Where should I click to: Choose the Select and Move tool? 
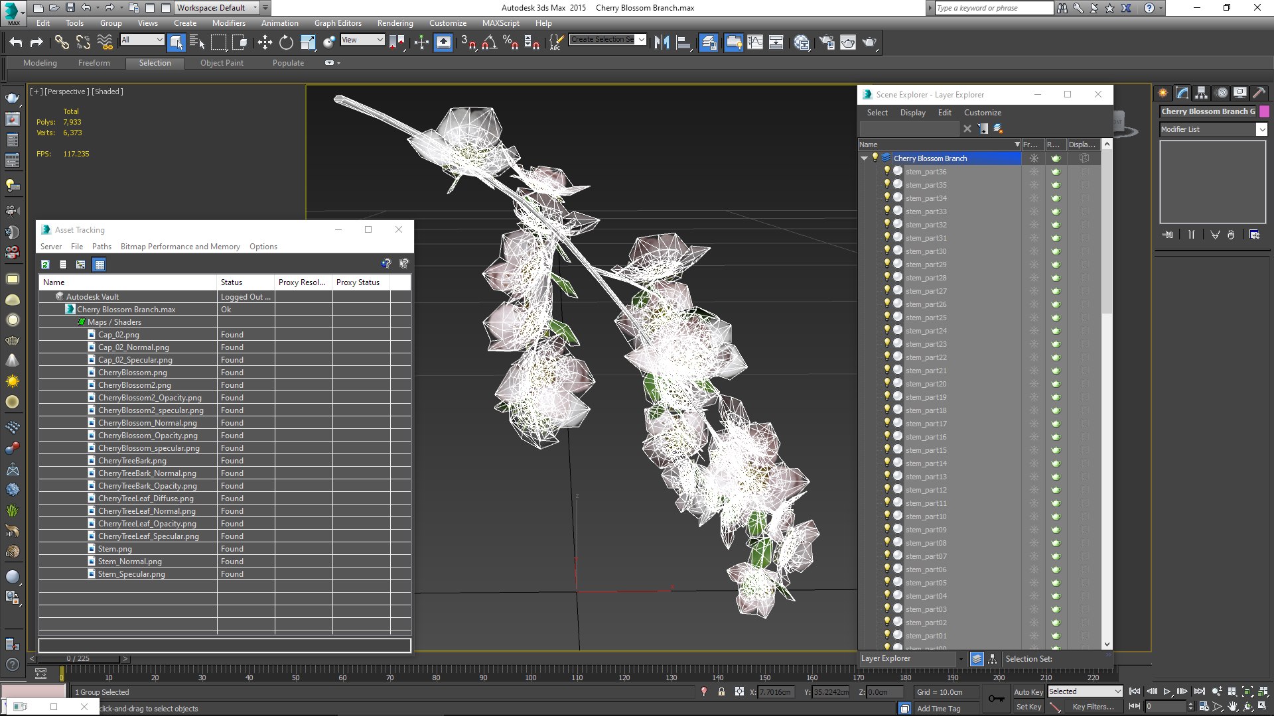pos(265,42)
